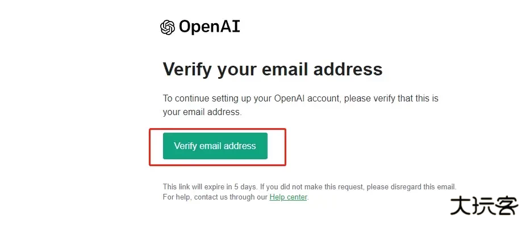Click the "your email address." body line
Viewport: 530px width, 229px height.
tap(202, 112)
